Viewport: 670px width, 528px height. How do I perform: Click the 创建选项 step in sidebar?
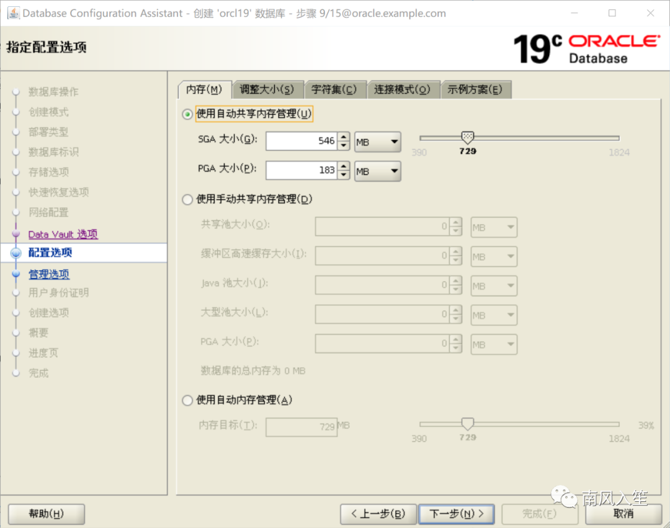point(48,313)
